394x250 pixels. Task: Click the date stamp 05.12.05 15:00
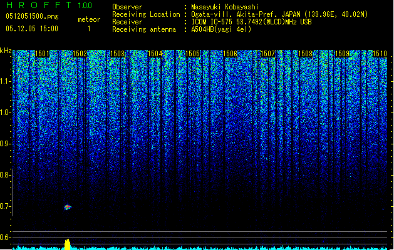tap(32, 29)
